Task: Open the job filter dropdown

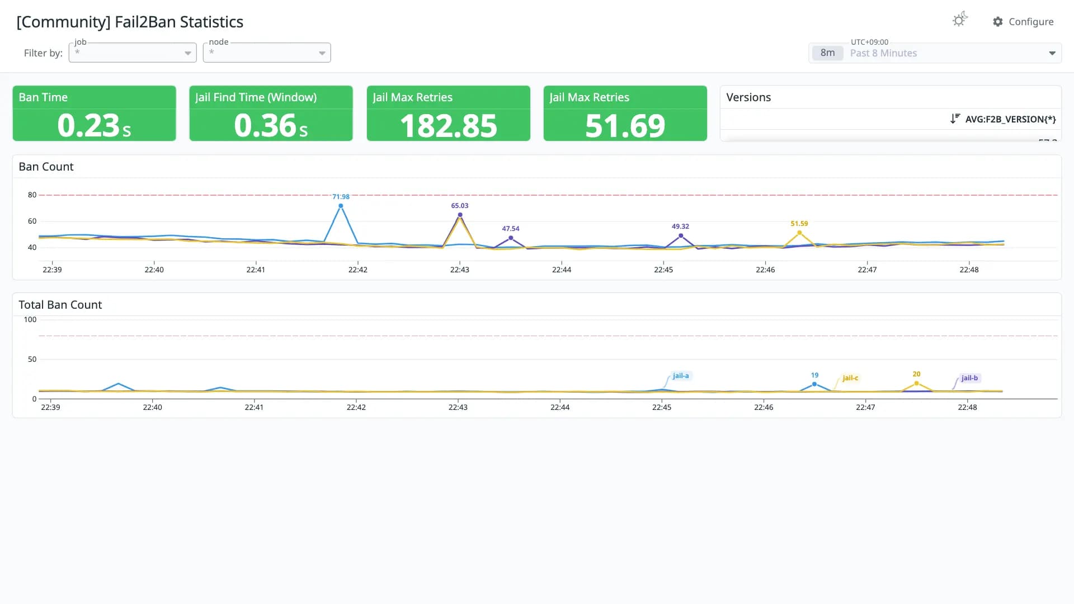Action: [133, 53]
